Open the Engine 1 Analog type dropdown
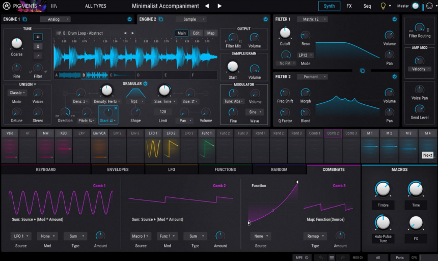Screen dimensions: 438x261 [x=54, y=19]
